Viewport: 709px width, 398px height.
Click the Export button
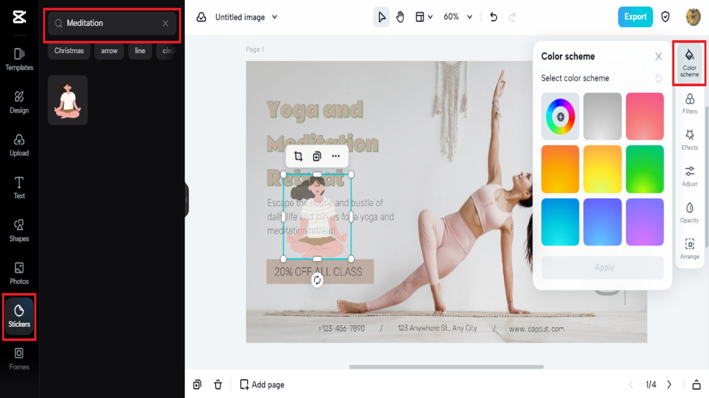coord(635,17)
